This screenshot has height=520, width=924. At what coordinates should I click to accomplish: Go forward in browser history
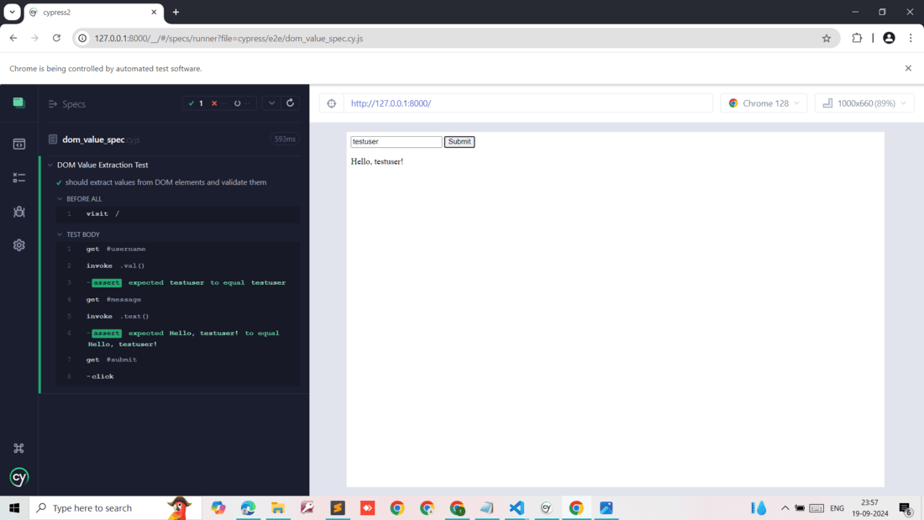pyautogui.click(x=34, y=39)
